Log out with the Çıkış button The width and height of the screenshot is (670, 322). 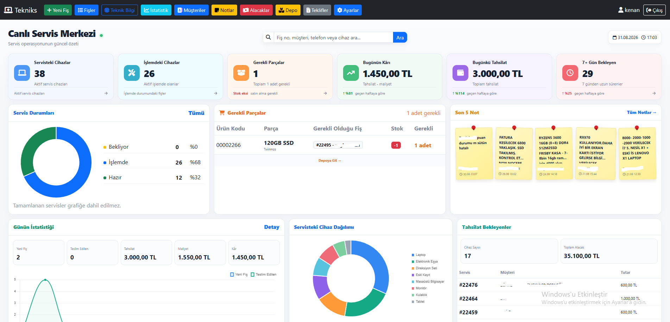click(655, 10)
